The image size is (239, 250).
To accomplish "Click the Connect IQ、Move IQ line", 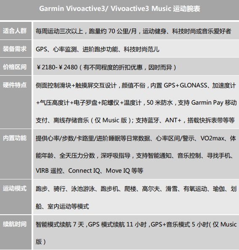I will pyautogui.click(x=89, y=171).
